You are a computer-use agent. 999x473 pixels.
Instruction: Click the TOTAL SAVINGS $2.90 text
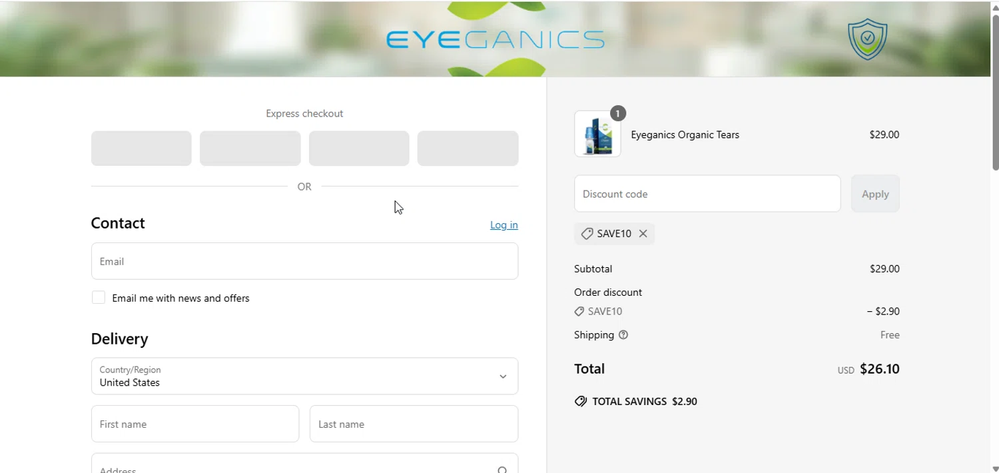[645, 402]
